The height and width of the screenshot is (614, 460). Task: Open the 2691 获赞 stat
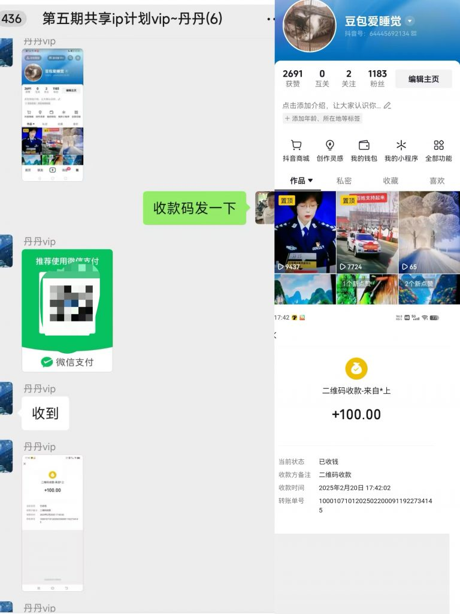coord(292,79)
